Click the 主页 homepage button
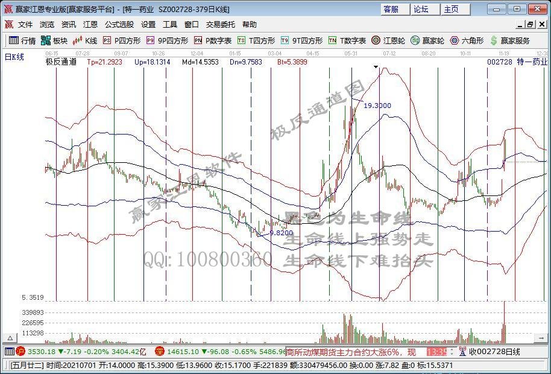 tap(456, 10)
